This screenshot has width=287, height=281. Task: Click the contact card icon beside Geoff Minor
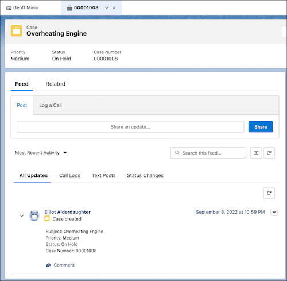9,8
